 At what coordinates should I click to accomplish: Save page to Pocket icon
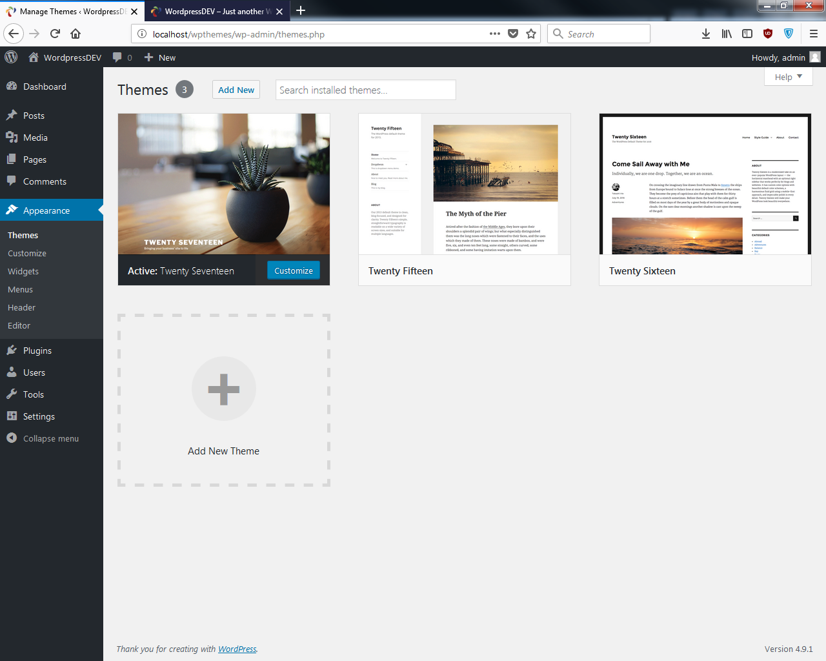click(513, 34)
